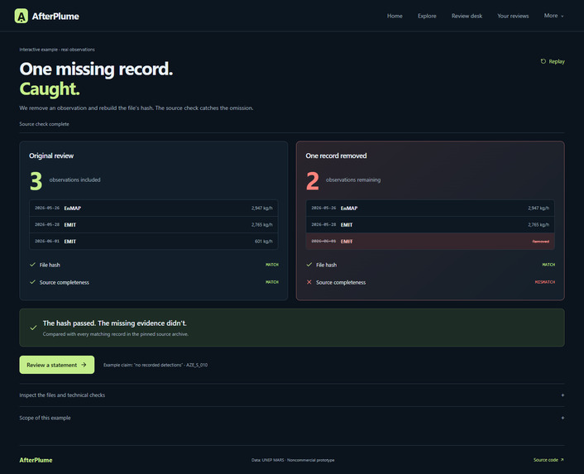Click the struck-through Removed EMIT row

point(430,242)
